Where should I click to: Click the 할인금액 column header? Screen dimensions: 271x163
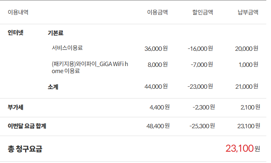(x=203, y=12)
